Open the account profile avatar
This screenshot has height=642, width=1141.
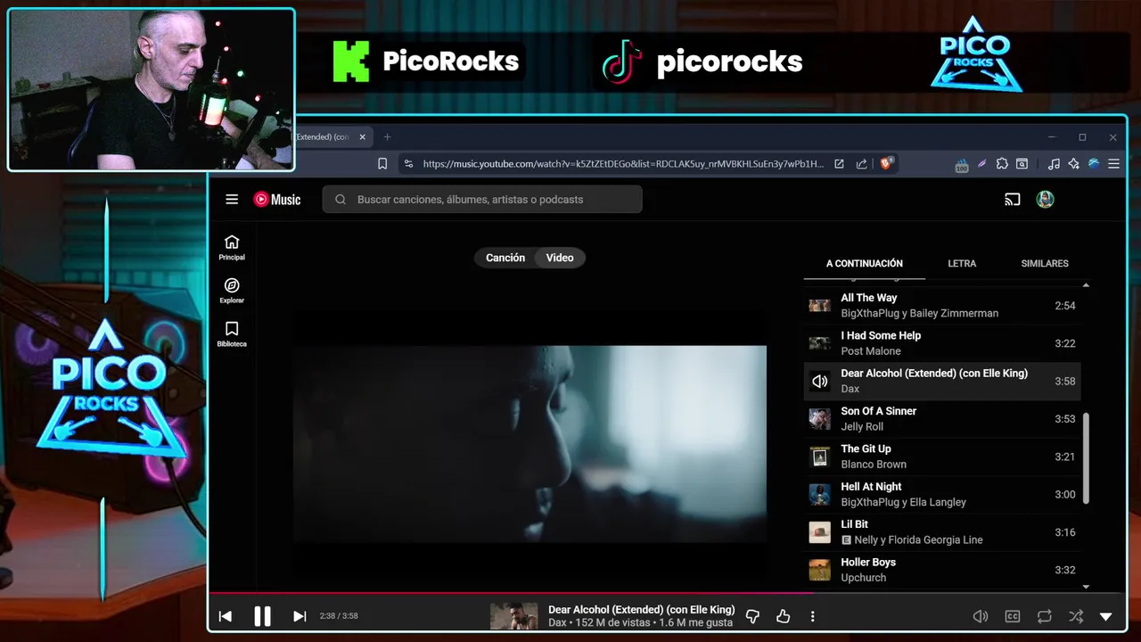[1046, 200]
